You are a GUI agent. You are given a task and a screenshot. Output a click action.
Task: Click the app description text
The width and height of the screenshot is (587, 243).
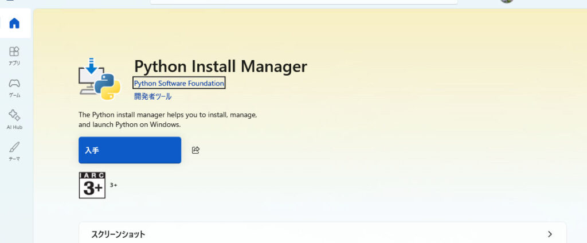[167, 120]
